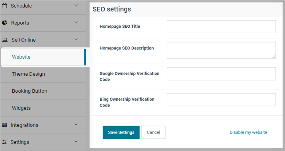This screenshot has width=285, height=151.
Task: Expand the Integrations chevron arrow
Action: [76, 124]
